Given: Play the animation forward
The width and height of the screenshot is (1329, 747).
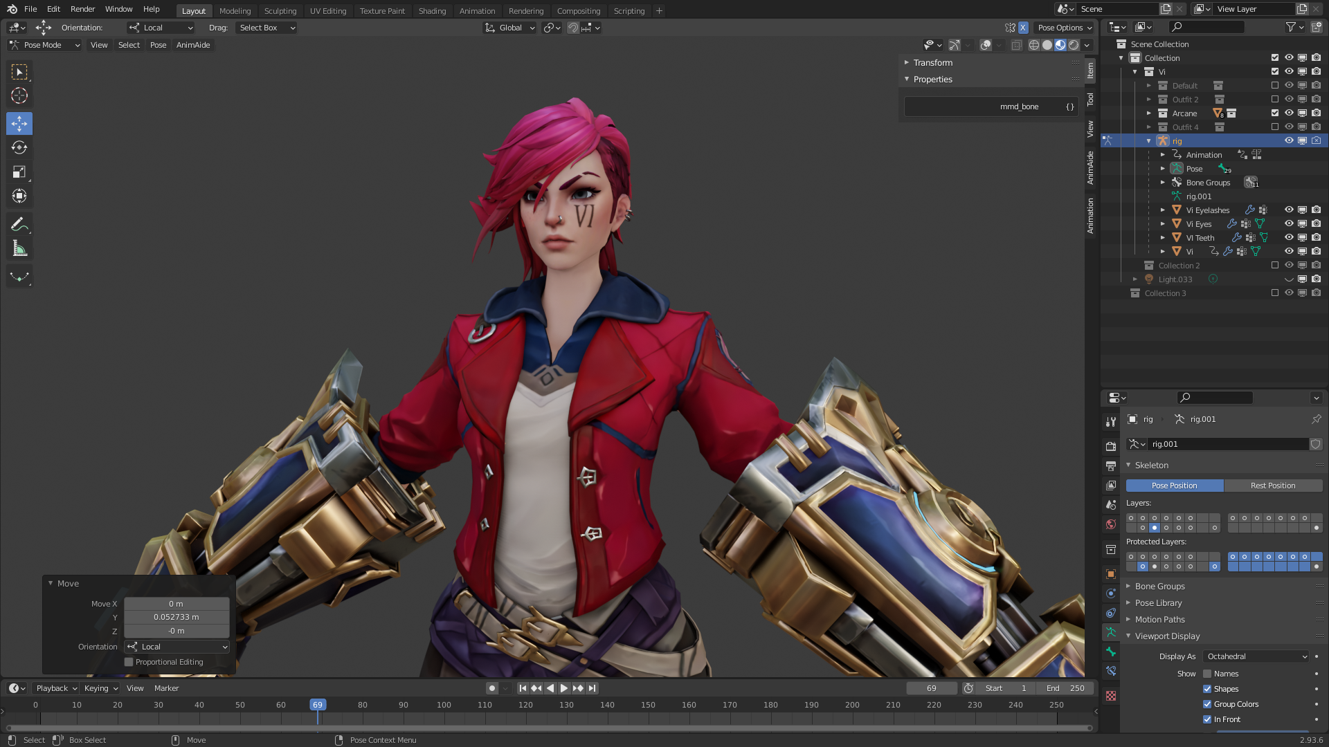Looking at the screenshot, I should pyautogui.click(x=564, y=688).
